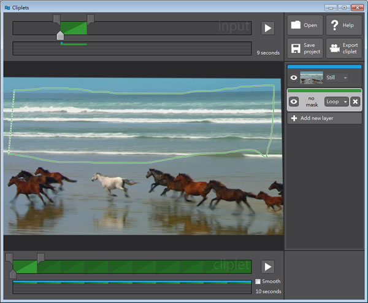Viewport: 368px width, 303px height.
Task: Play the input video
Action: 267,28
